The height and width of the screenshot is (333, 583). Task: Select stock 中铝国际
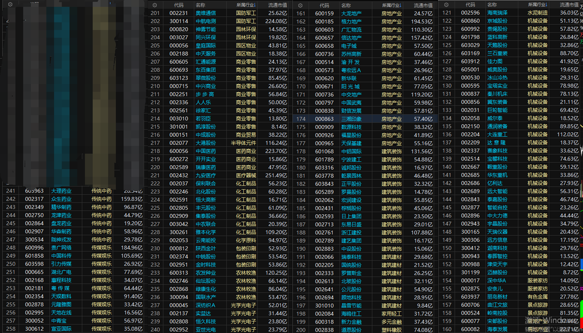(351, 151)
